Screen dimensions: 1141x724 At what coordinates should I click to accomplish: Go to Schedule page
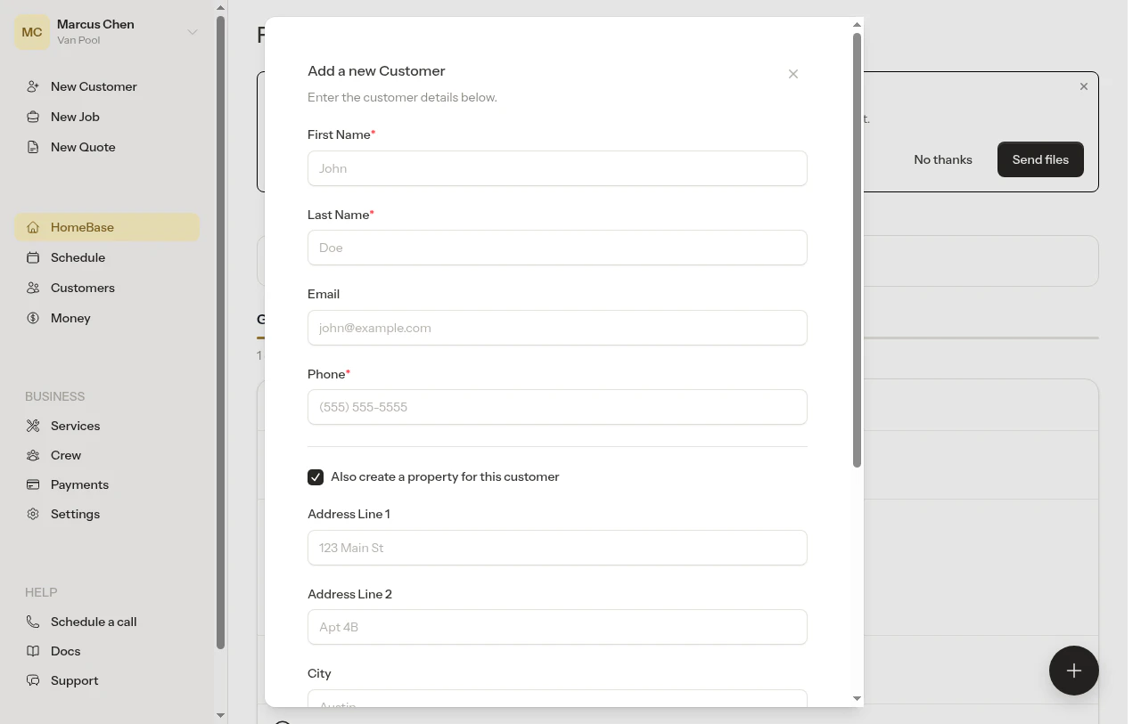(107, 257)
